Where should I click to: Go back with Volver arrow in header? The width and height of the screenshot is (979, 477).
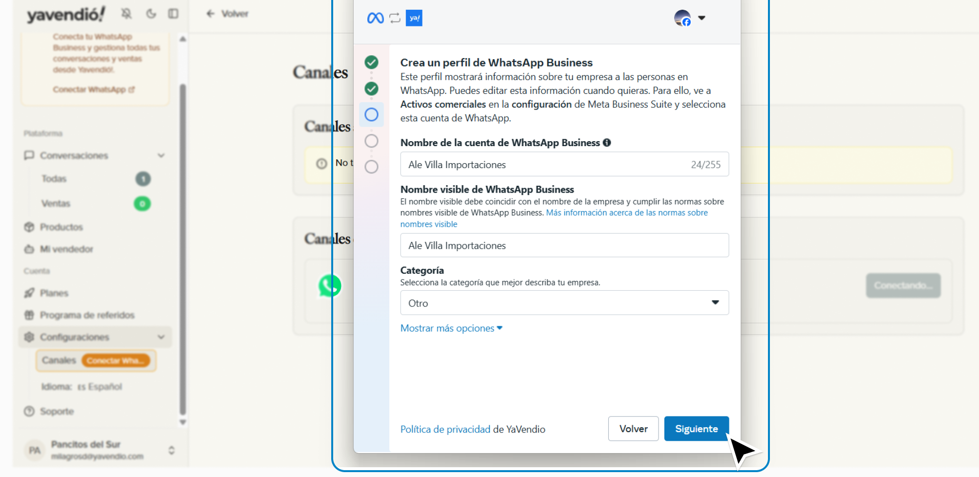(x=227, y=14)
